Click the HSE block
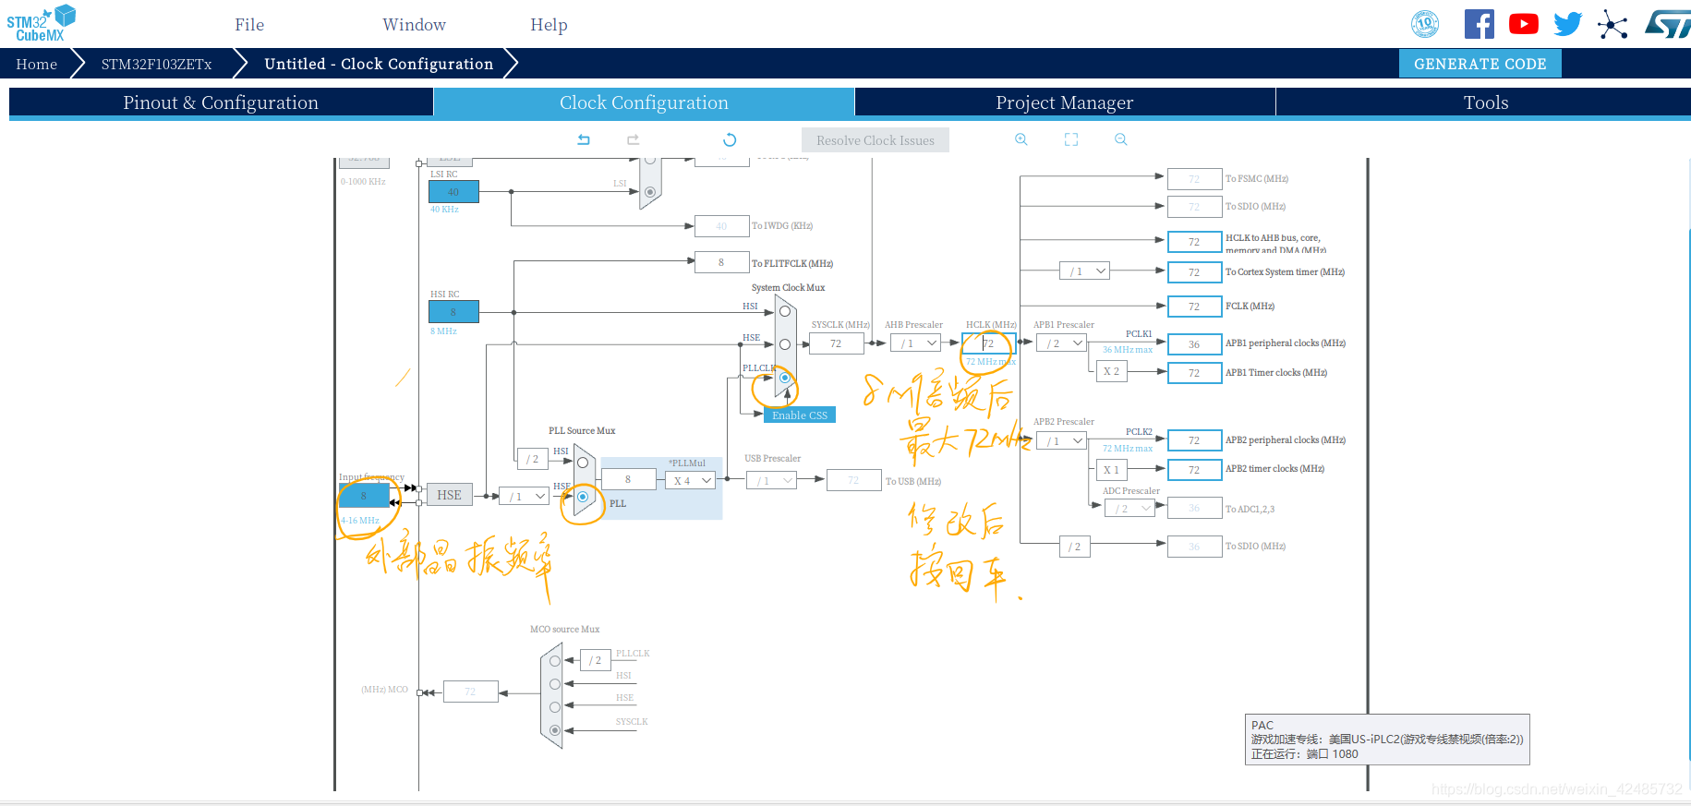Screen dimensions: 1691x806 (x=449, y=495)
